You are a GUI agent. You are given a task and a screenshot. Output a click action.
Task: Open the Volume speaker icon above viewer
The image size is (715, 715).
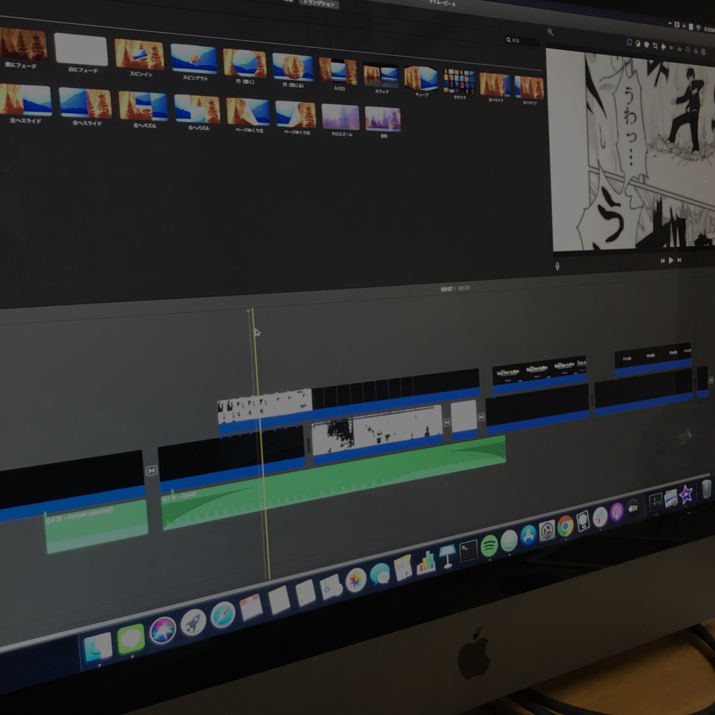(x=671, y=48)
